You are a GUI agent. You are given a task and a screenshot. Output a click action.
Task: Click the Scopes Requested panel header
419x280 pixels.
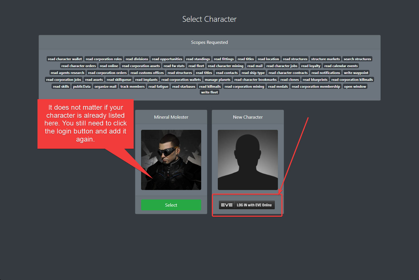pyautogui.click(x=209, y=42)
